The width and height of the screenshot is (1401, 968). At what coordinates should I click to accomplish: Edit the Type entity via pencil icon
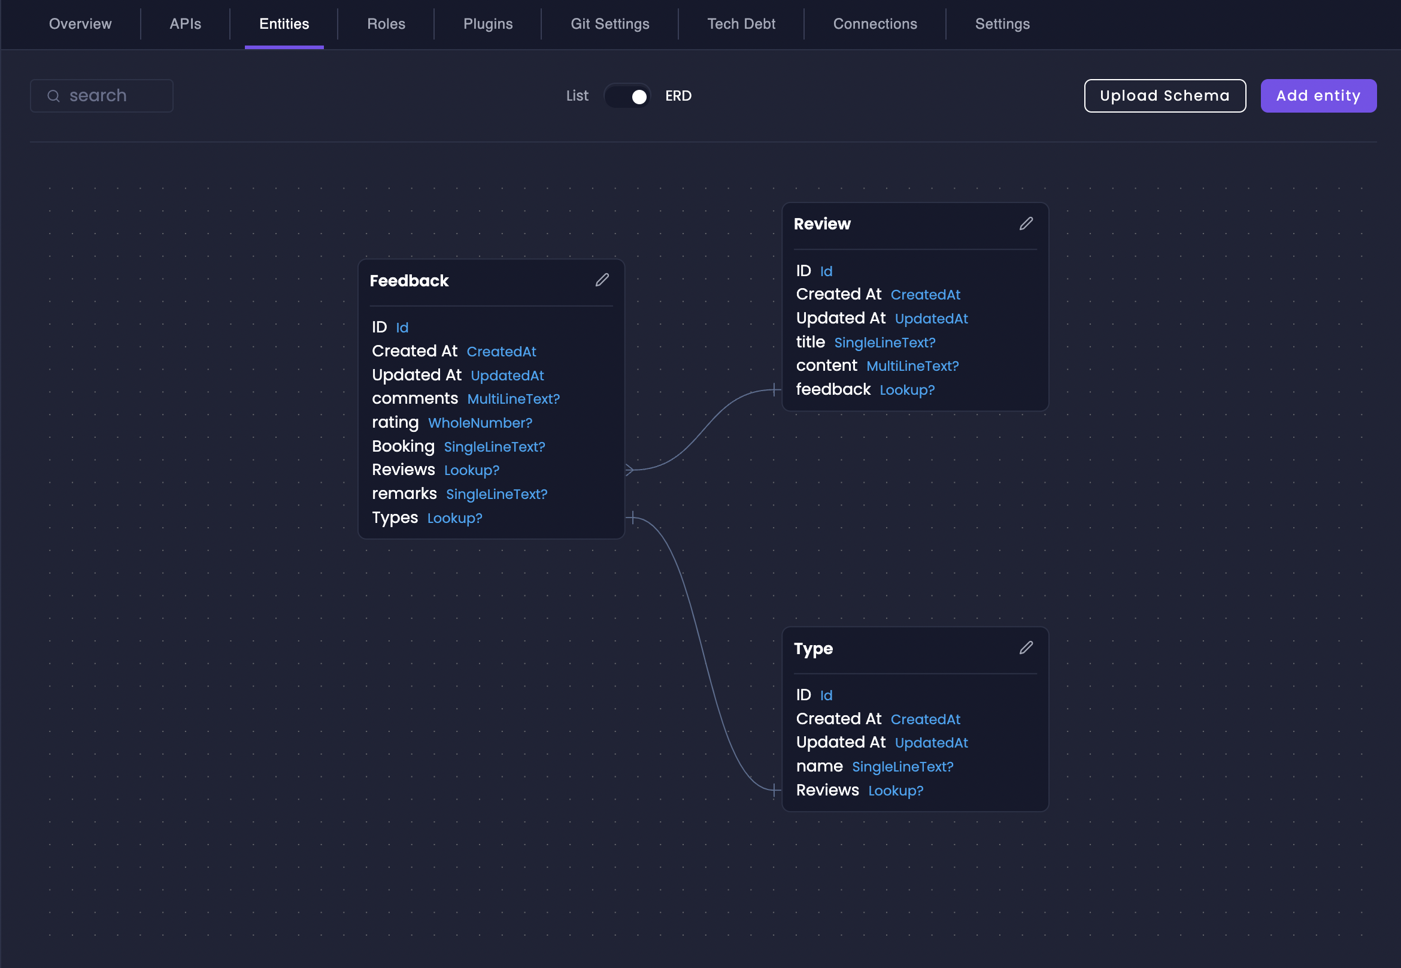tap(1026, 648)
